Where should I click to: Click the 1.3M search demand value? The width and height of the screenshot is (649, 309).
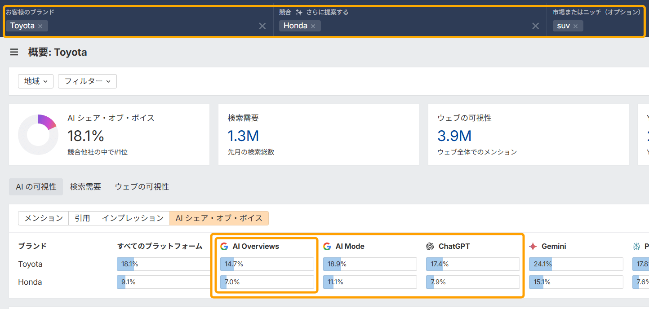tap(243, 136)
